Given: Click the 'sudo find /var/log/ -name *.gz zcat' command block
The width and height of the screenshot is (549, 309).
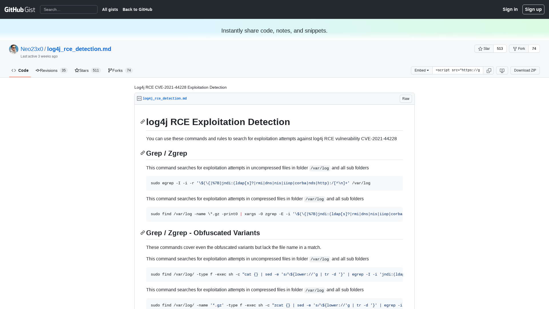Looking at the screenshot, I should (274, 304).
